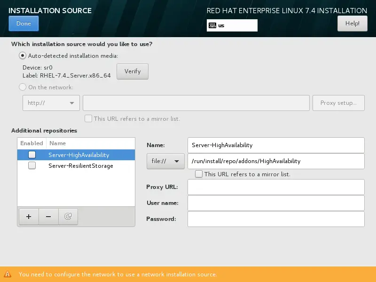This screenshot has width=376, height=282.
Task: Remove the selected repository with the minus icon
Action: click(48, 217)
